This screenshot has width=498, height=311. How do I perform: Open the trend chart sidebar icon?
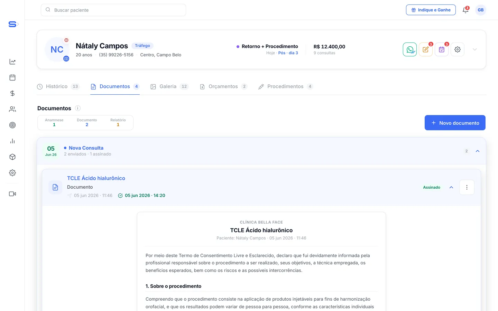pos(12,62)
